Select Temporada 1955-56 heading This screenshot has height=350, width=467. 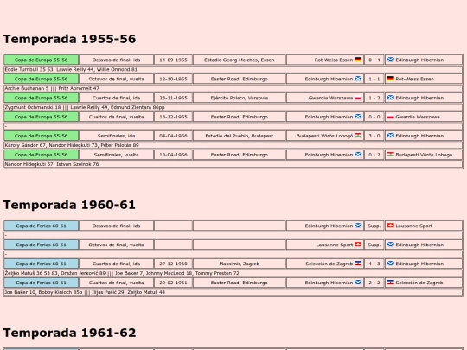pos(69,39)
